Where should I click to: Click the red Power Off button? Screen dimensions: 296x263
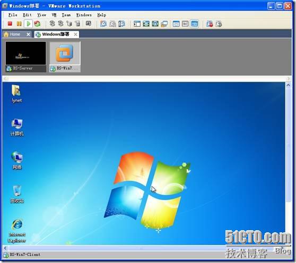pyautogui.click(x=10, y=24)
